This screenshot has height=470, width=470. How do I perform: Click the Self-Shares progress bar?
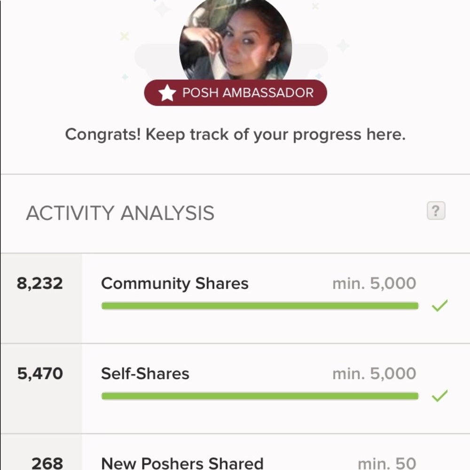(259, 396)
